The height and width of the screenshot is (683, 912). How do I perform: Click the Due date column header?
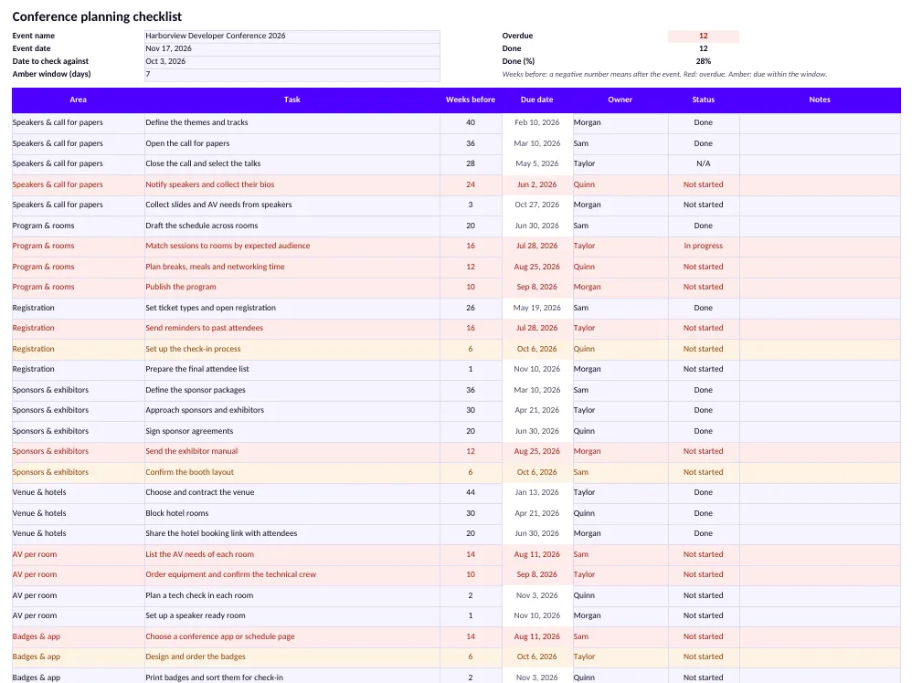coord(536,100)
